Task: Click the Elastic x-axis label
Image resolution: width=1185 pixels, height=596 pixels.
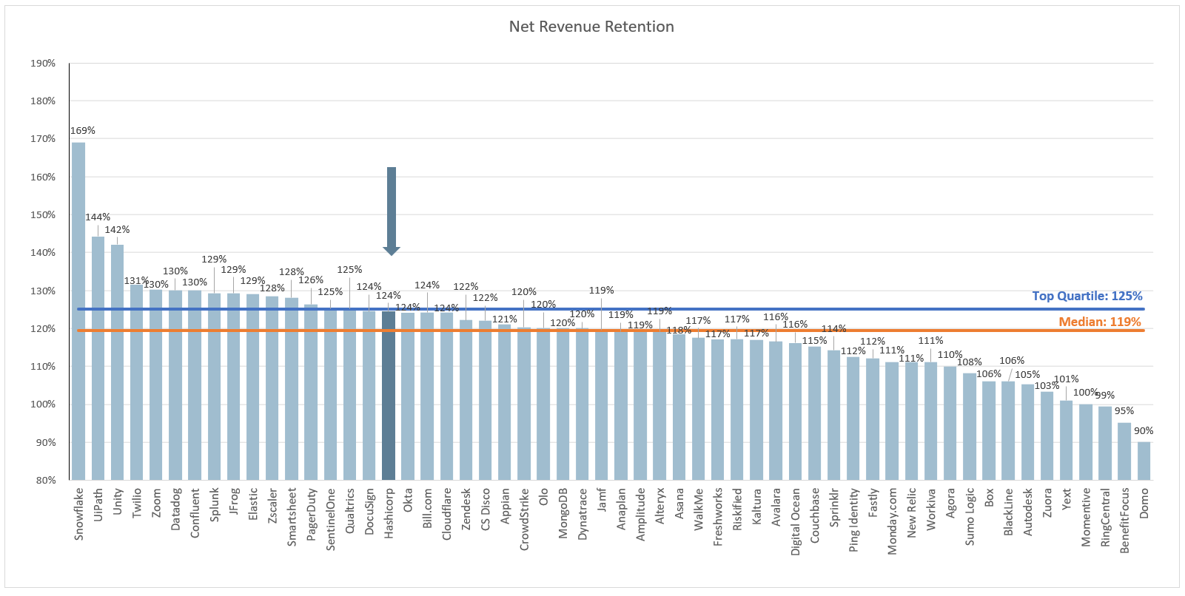Action: click(252, 503)
